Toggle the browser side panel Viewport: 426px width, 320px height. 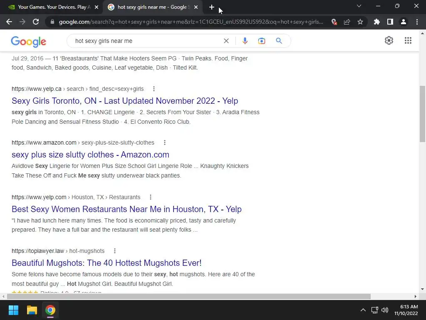point(390,22)
